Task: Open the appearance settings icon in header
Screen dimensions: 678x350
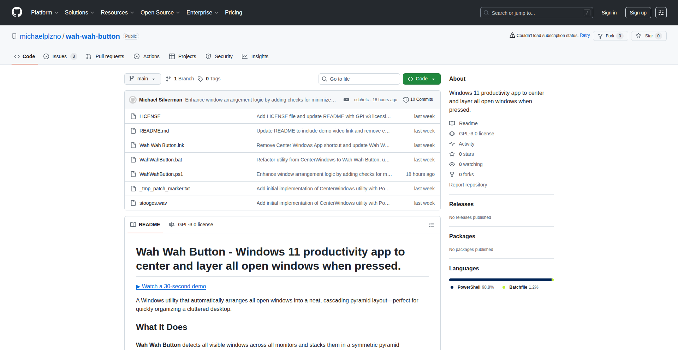Action: click(661, 13)
